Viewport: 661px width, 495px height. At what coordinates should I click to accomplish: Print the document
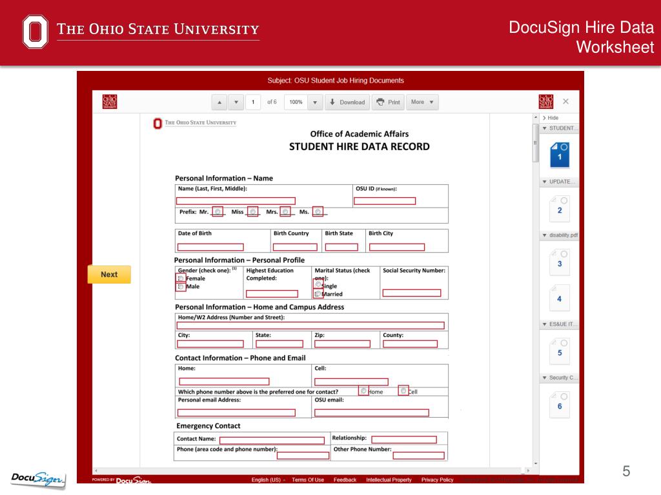click(388, 102)
